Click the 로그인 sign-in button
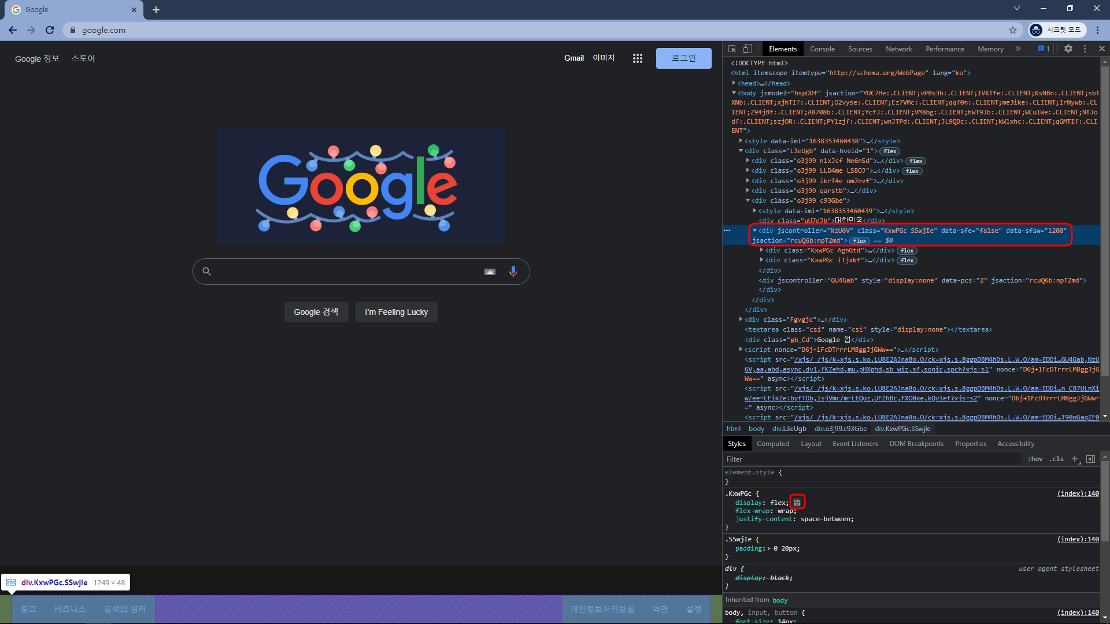Image resolution: width=1110 pixels, height=624 pixels. click(683, 58)
